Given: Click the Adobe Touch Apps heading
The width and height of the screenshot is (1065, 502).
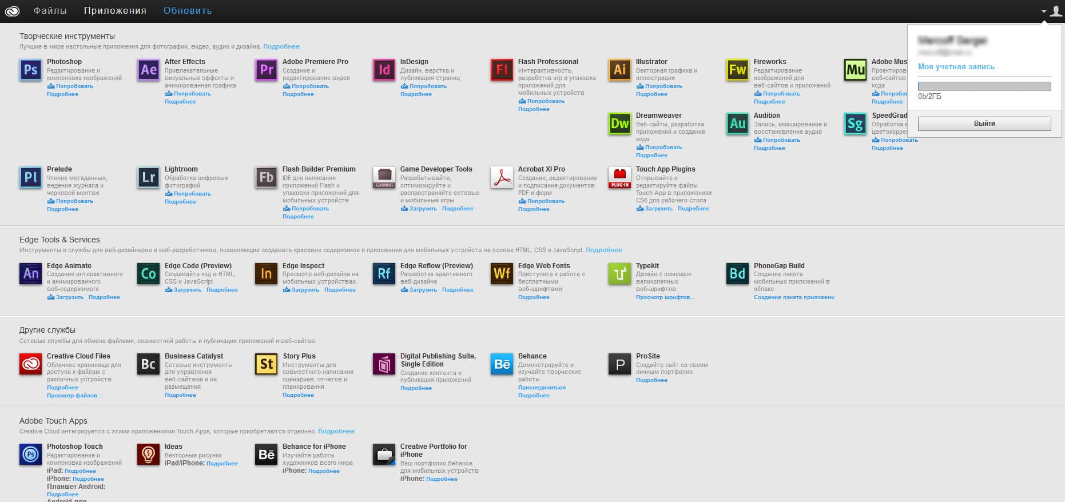Looking at the screenshot, I should pos(53,421).
